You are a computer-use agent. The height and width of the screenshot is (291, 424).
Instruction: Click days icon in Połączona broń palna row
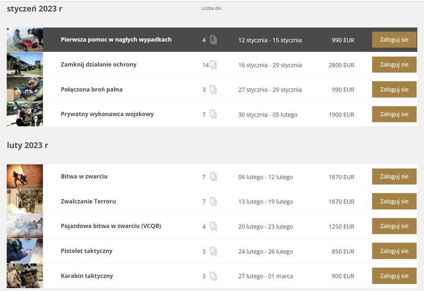tap(213, 90)
